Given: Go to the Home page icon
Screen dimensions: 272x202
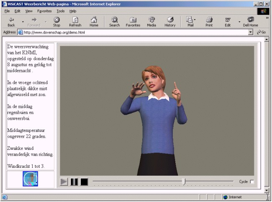Looking at the screenshot, I should click(94, 20).
